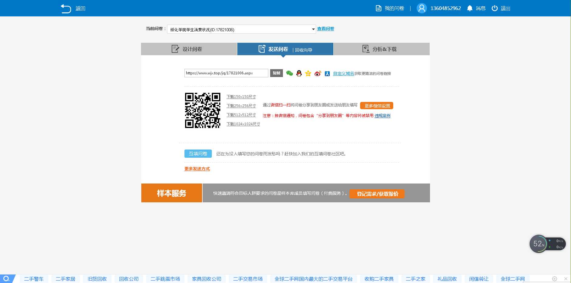Click the 发送问卷 document icon
This screenshot has width=571, height=283.
[x=262, y=49]
